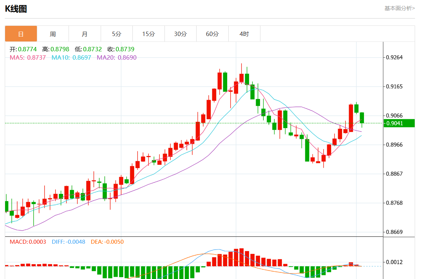The height and width of the screenshot is (279, 422).
Task: Click the 高:0.8798 high price value
Action: pos(56,49)
